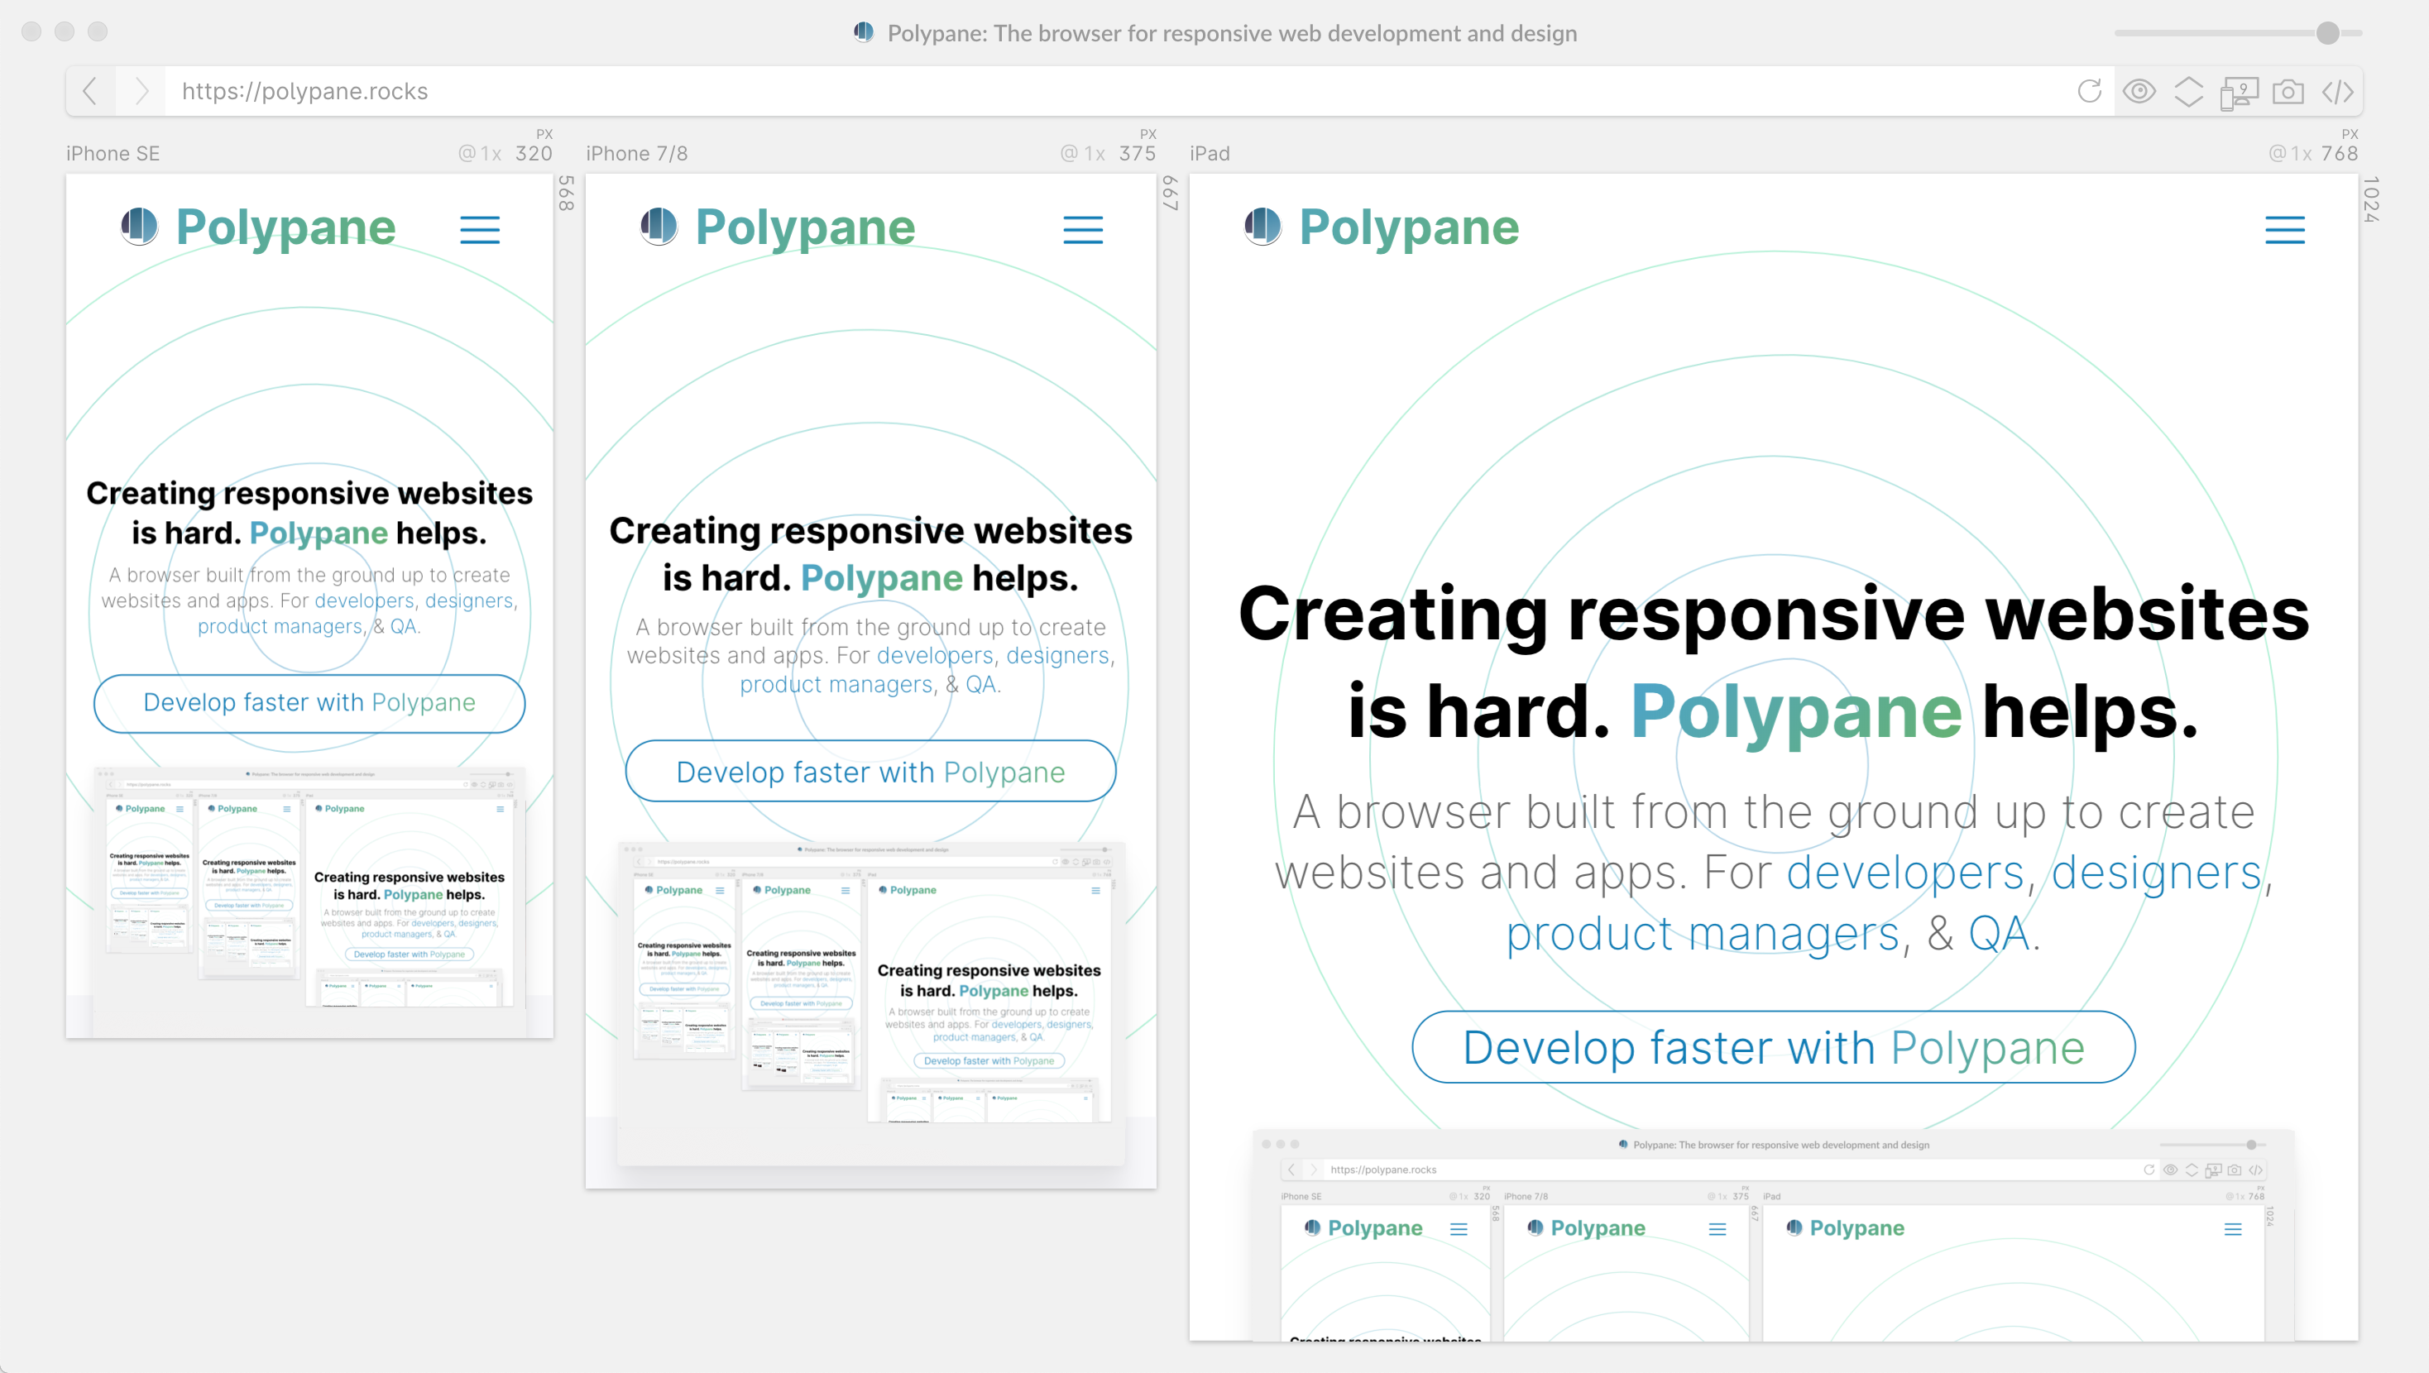Go back with the left arrow button
2429x1373 pixels.
(x=90, y=92)
